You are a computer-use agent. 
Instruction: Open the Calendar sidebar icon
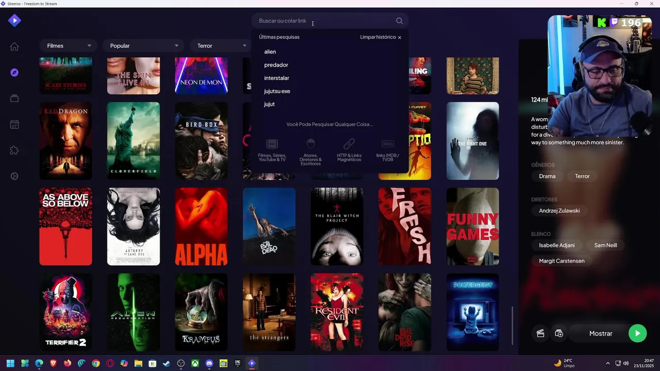point(14,124)
